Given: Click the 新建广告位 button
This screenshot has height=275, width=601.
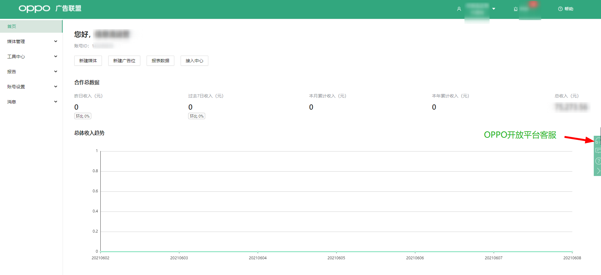Looking at the screenshot, I should (124, 61).
